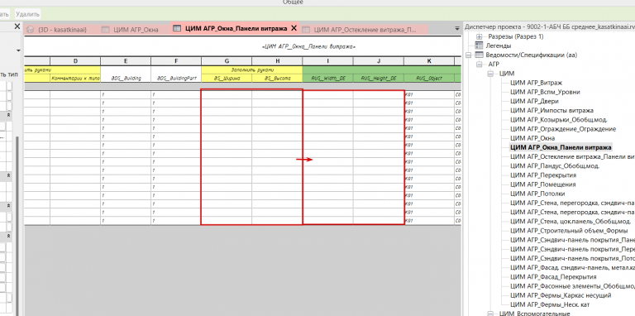Expand the Разрезы (Разрез 1) node
The height and width of the screenshot is (316, 635).
click(x=480, y=36)
